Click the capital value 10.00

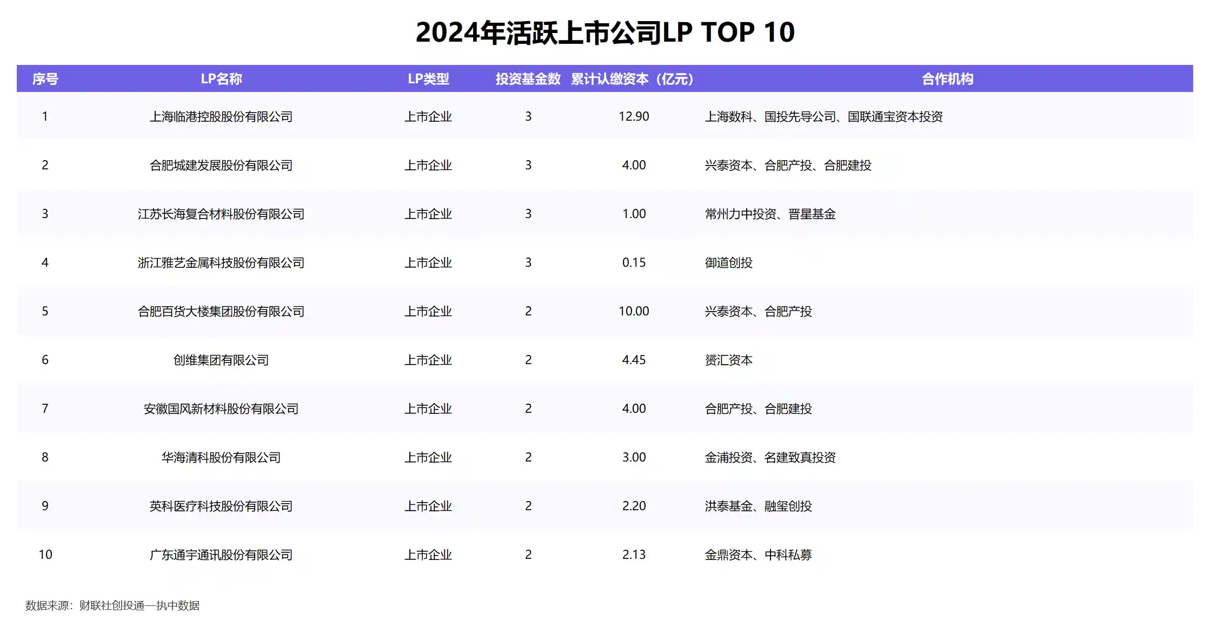coord(634,311)
